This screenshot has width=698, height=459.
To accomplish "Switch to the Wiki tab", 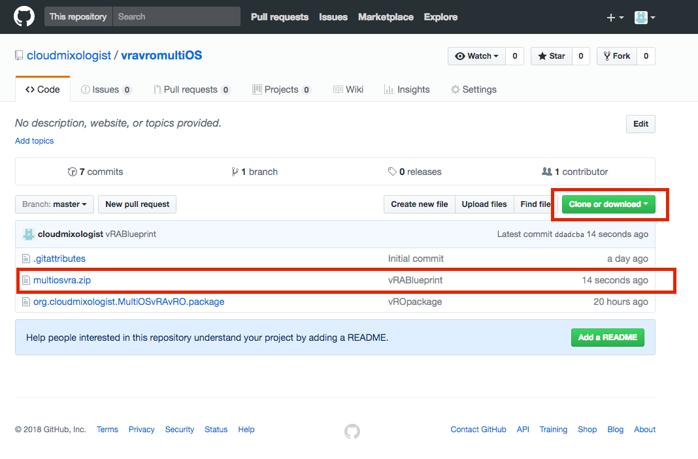I will [348, 89].
